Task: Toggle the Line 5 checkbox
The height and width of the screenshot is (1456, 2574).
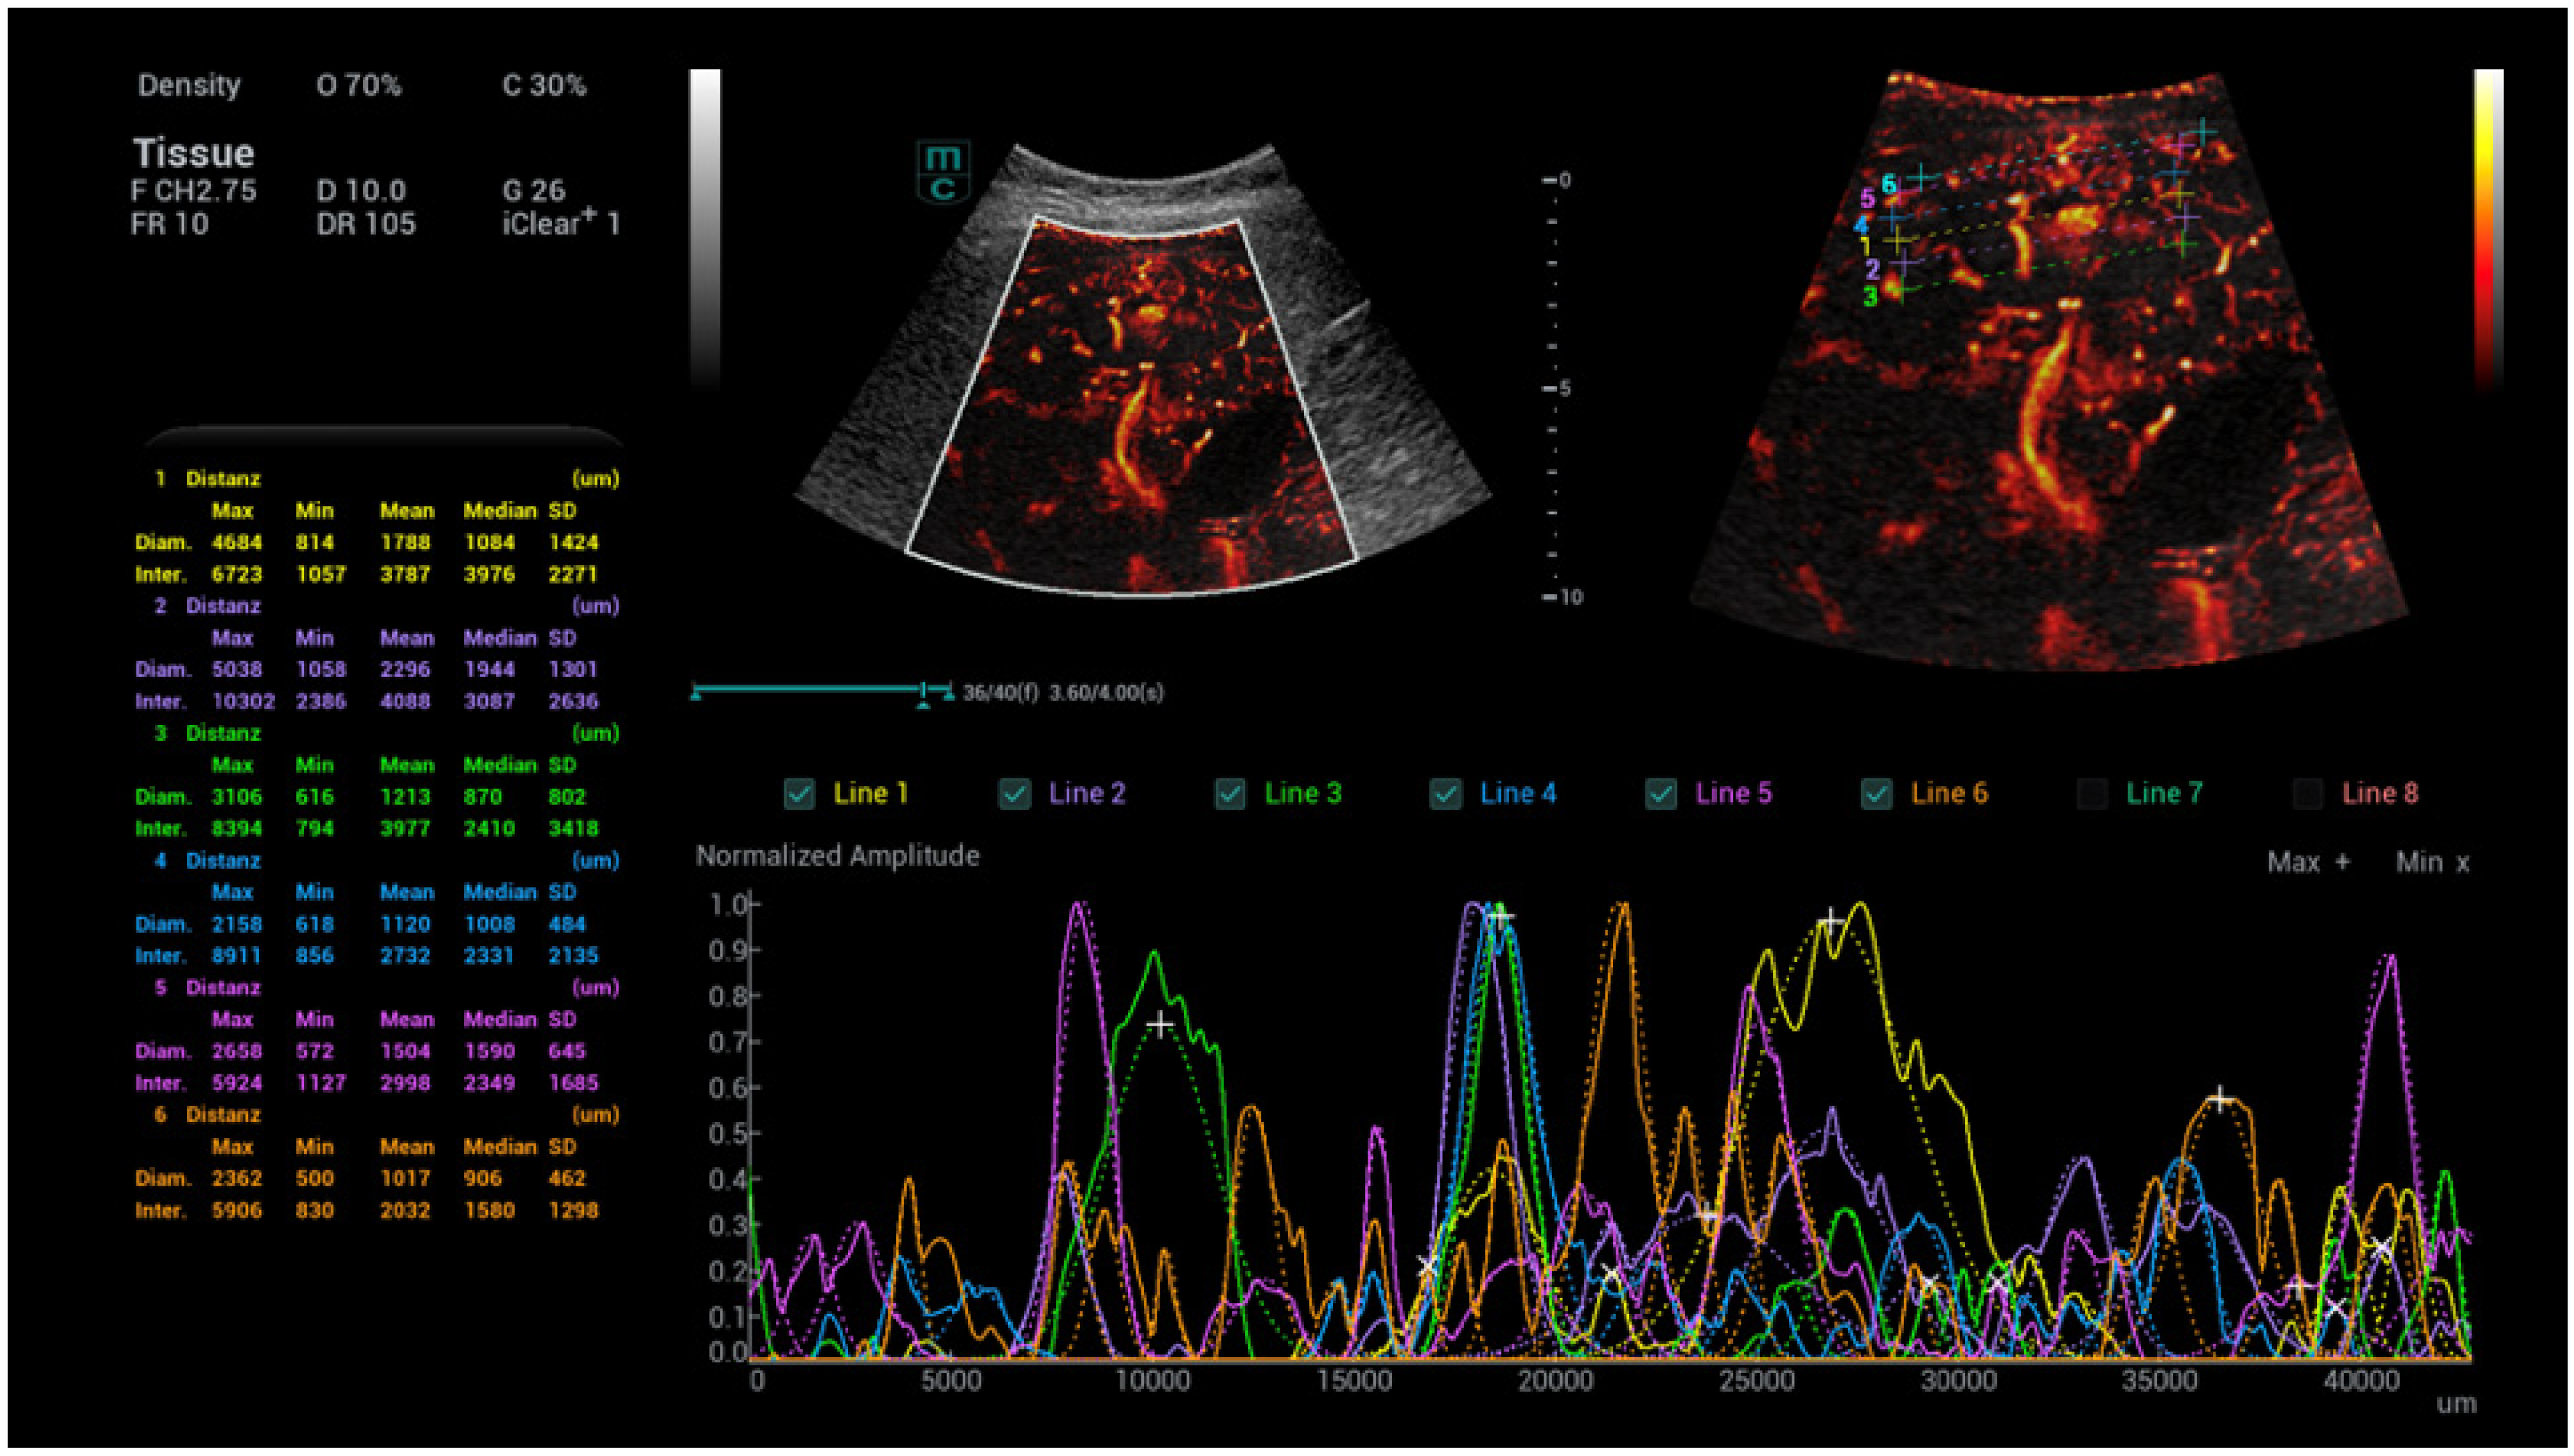Action: pyautogui.click(x=1661, y=794)
